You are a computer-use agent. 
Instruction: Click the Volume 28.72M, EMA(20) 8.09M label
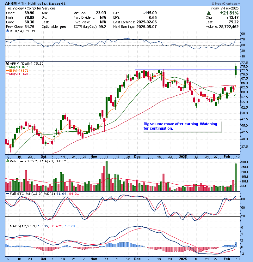[x=38, y=161]
